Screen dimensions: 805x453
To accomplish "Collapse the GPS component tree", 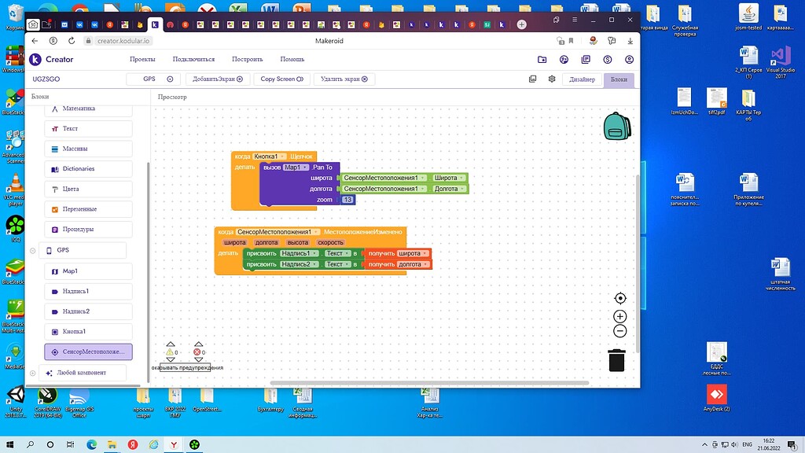I will pyautogui.click(x=33, y=251).
